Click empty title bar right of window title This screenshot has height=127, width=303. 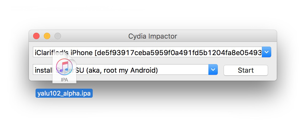(227, 36)
